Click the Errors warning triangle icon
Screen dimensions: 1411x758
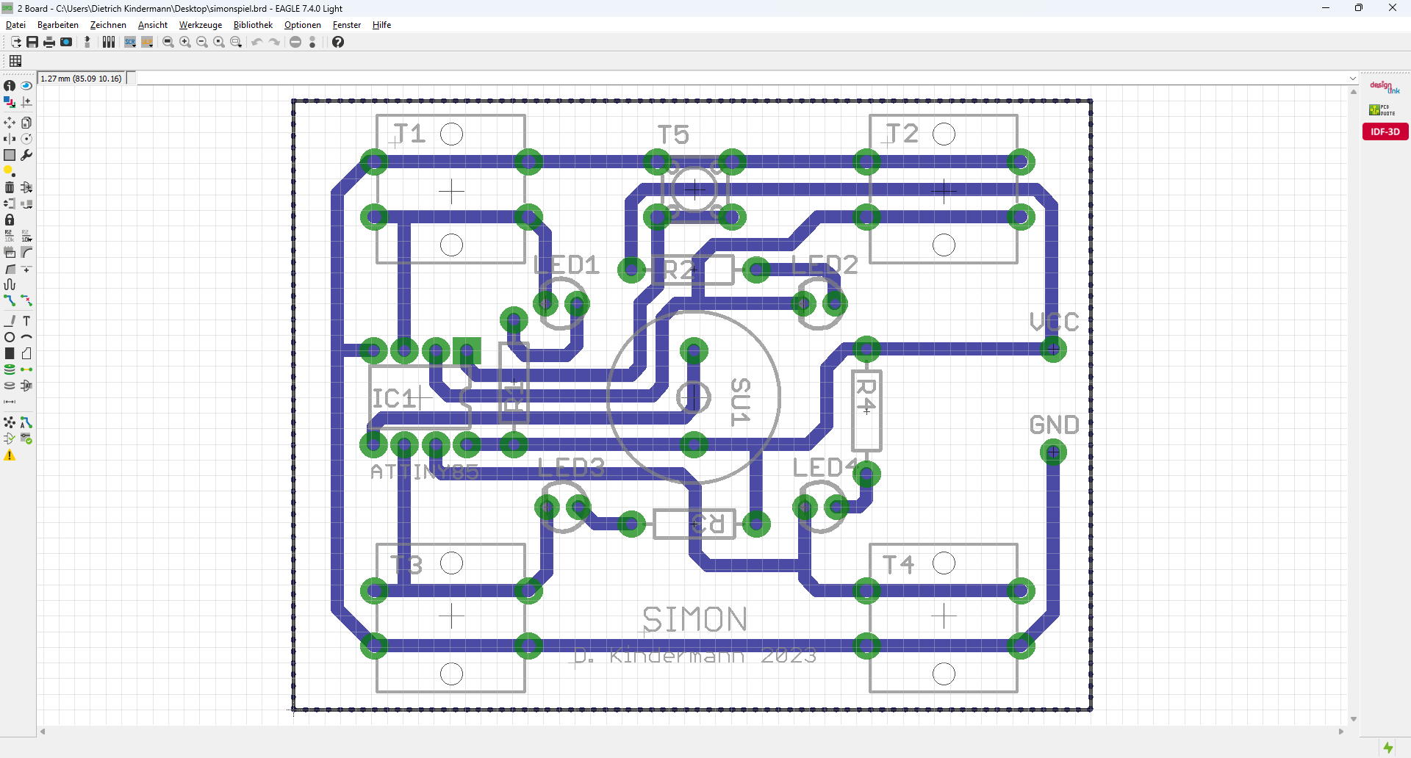pos(10,455)
